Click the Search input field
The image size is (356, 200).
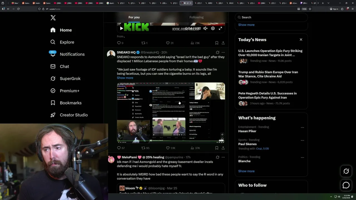click(x=271, y=17)
